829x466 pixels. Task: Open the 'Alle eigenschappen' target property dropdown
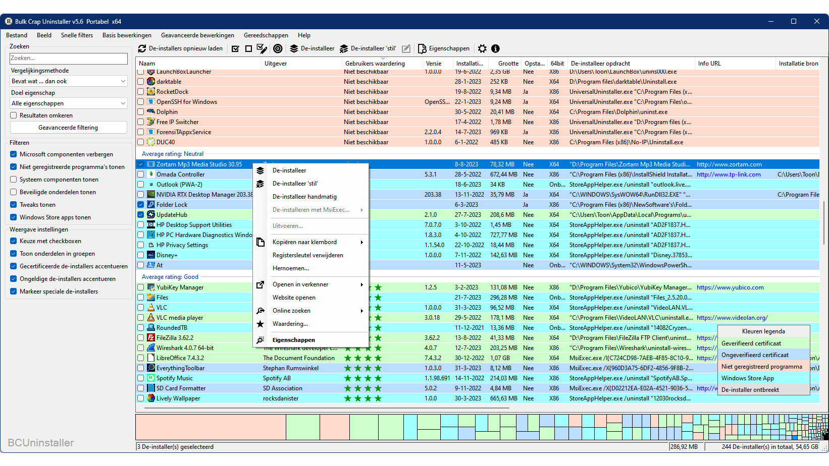[x=69, y=103]
